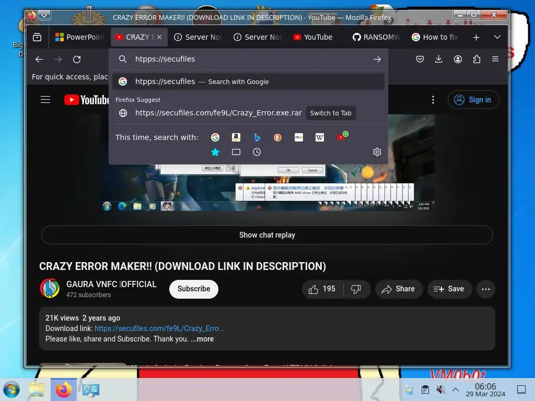The width and height of the screenshot is (535, 401).
Task: Select secufiles Search with Google suggestion
Action: pos(248,81)
